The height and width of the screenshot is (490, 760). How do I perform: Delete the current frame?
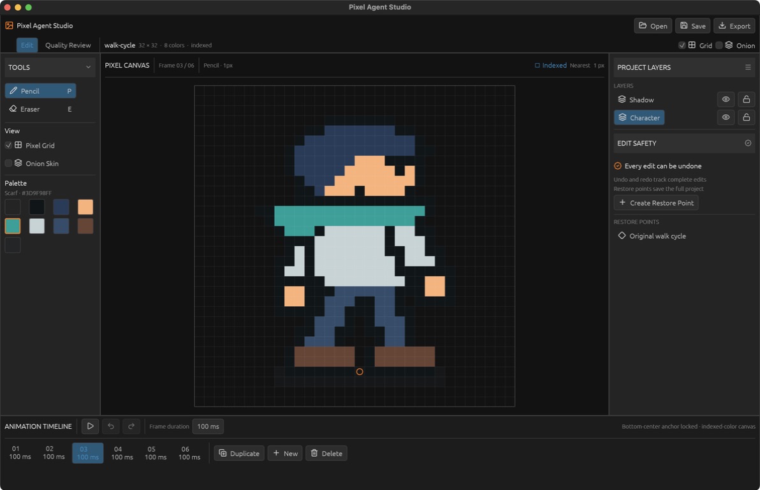pyautogui.click(x=326, y=453)
